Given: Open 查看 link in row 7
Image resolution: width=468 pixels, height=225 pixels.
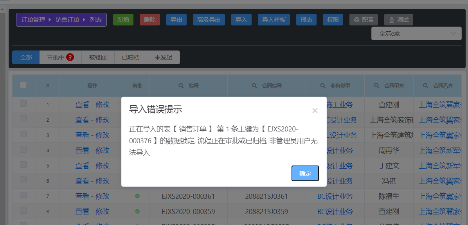Looking at the screenshot, I should coord(82,196).
